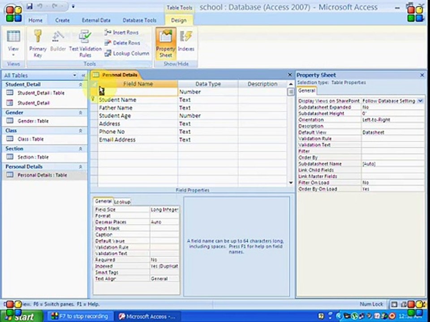Collapse the navigation pane with the shutter button
The image size is (430, 322).
coord(83,75)
